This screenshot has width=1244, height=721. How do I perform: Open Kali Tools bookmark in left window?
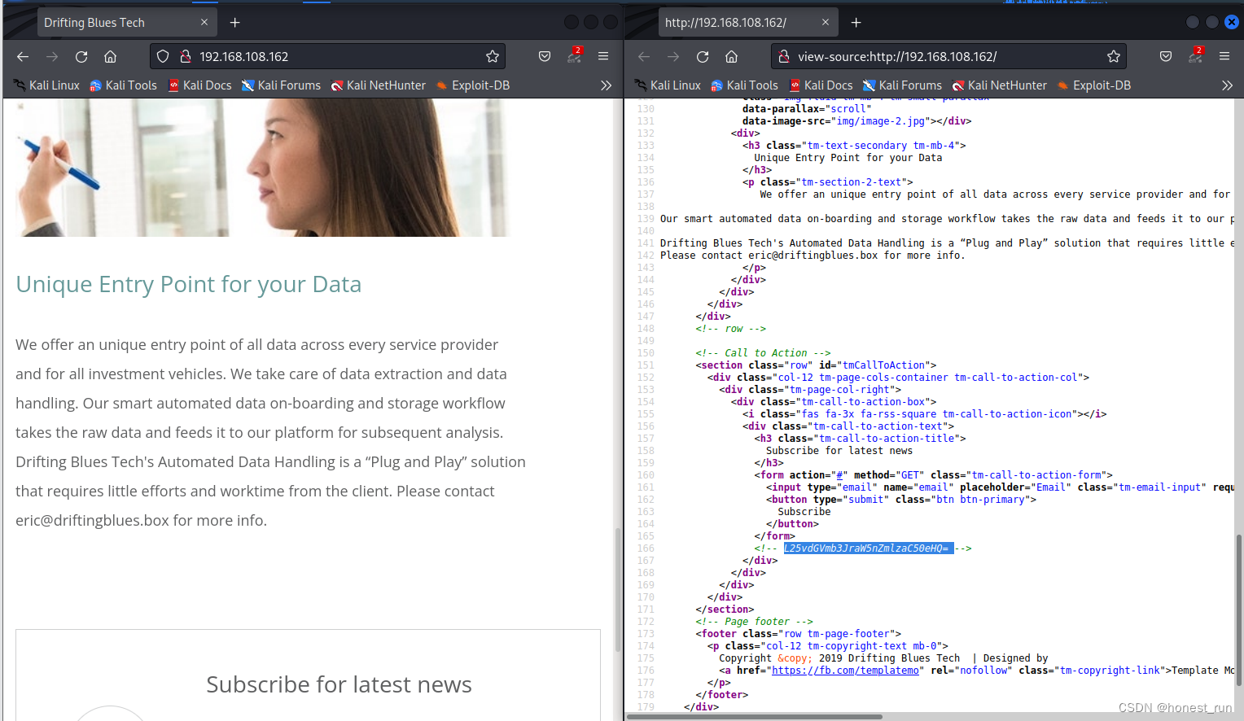click(x=123, y=85)
